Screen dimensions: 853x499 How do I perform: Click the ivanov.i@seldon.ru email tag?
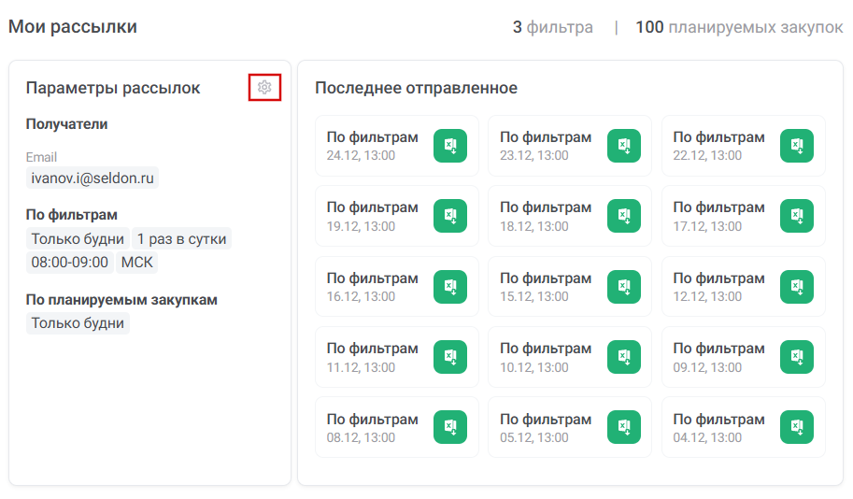pyautogui.click(x=92, y=178)
